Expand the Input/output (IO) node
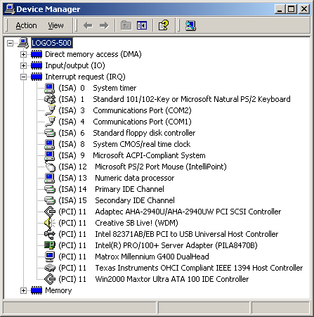Image resolution: width=314 pixels, height=317 pixels. (23, 65)
